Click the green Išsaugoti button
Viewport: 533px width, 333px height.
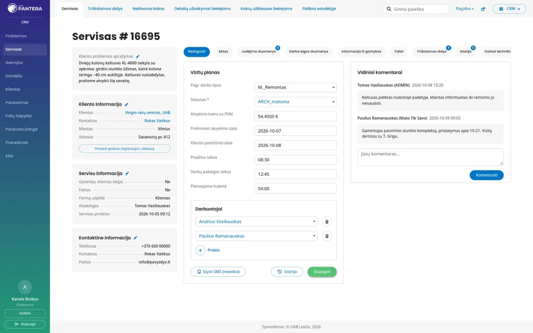322,272
